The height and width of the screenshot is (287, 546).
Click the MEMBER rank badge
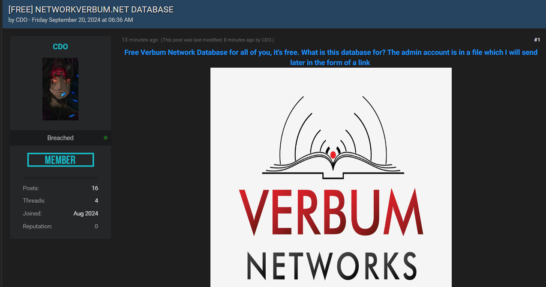[60, 160]
